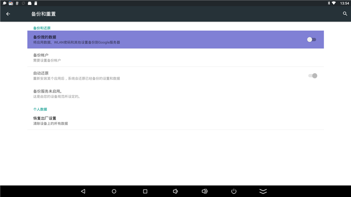Tap the power icon in navigation bar
351x197 pixels.
tap(234, 191)
